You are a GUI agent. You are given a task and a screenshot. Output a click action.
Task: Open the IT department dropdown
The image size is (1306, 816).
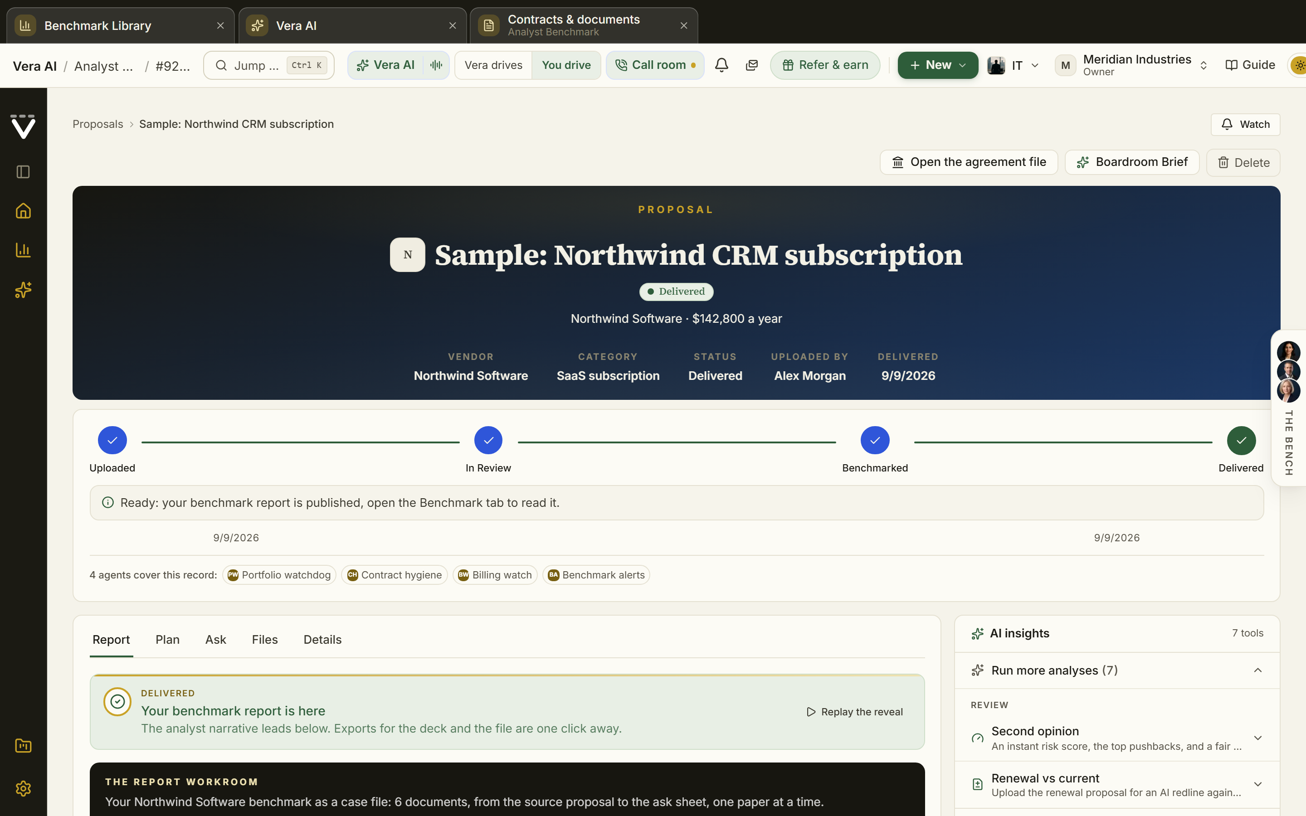(x=1013, y=65)
